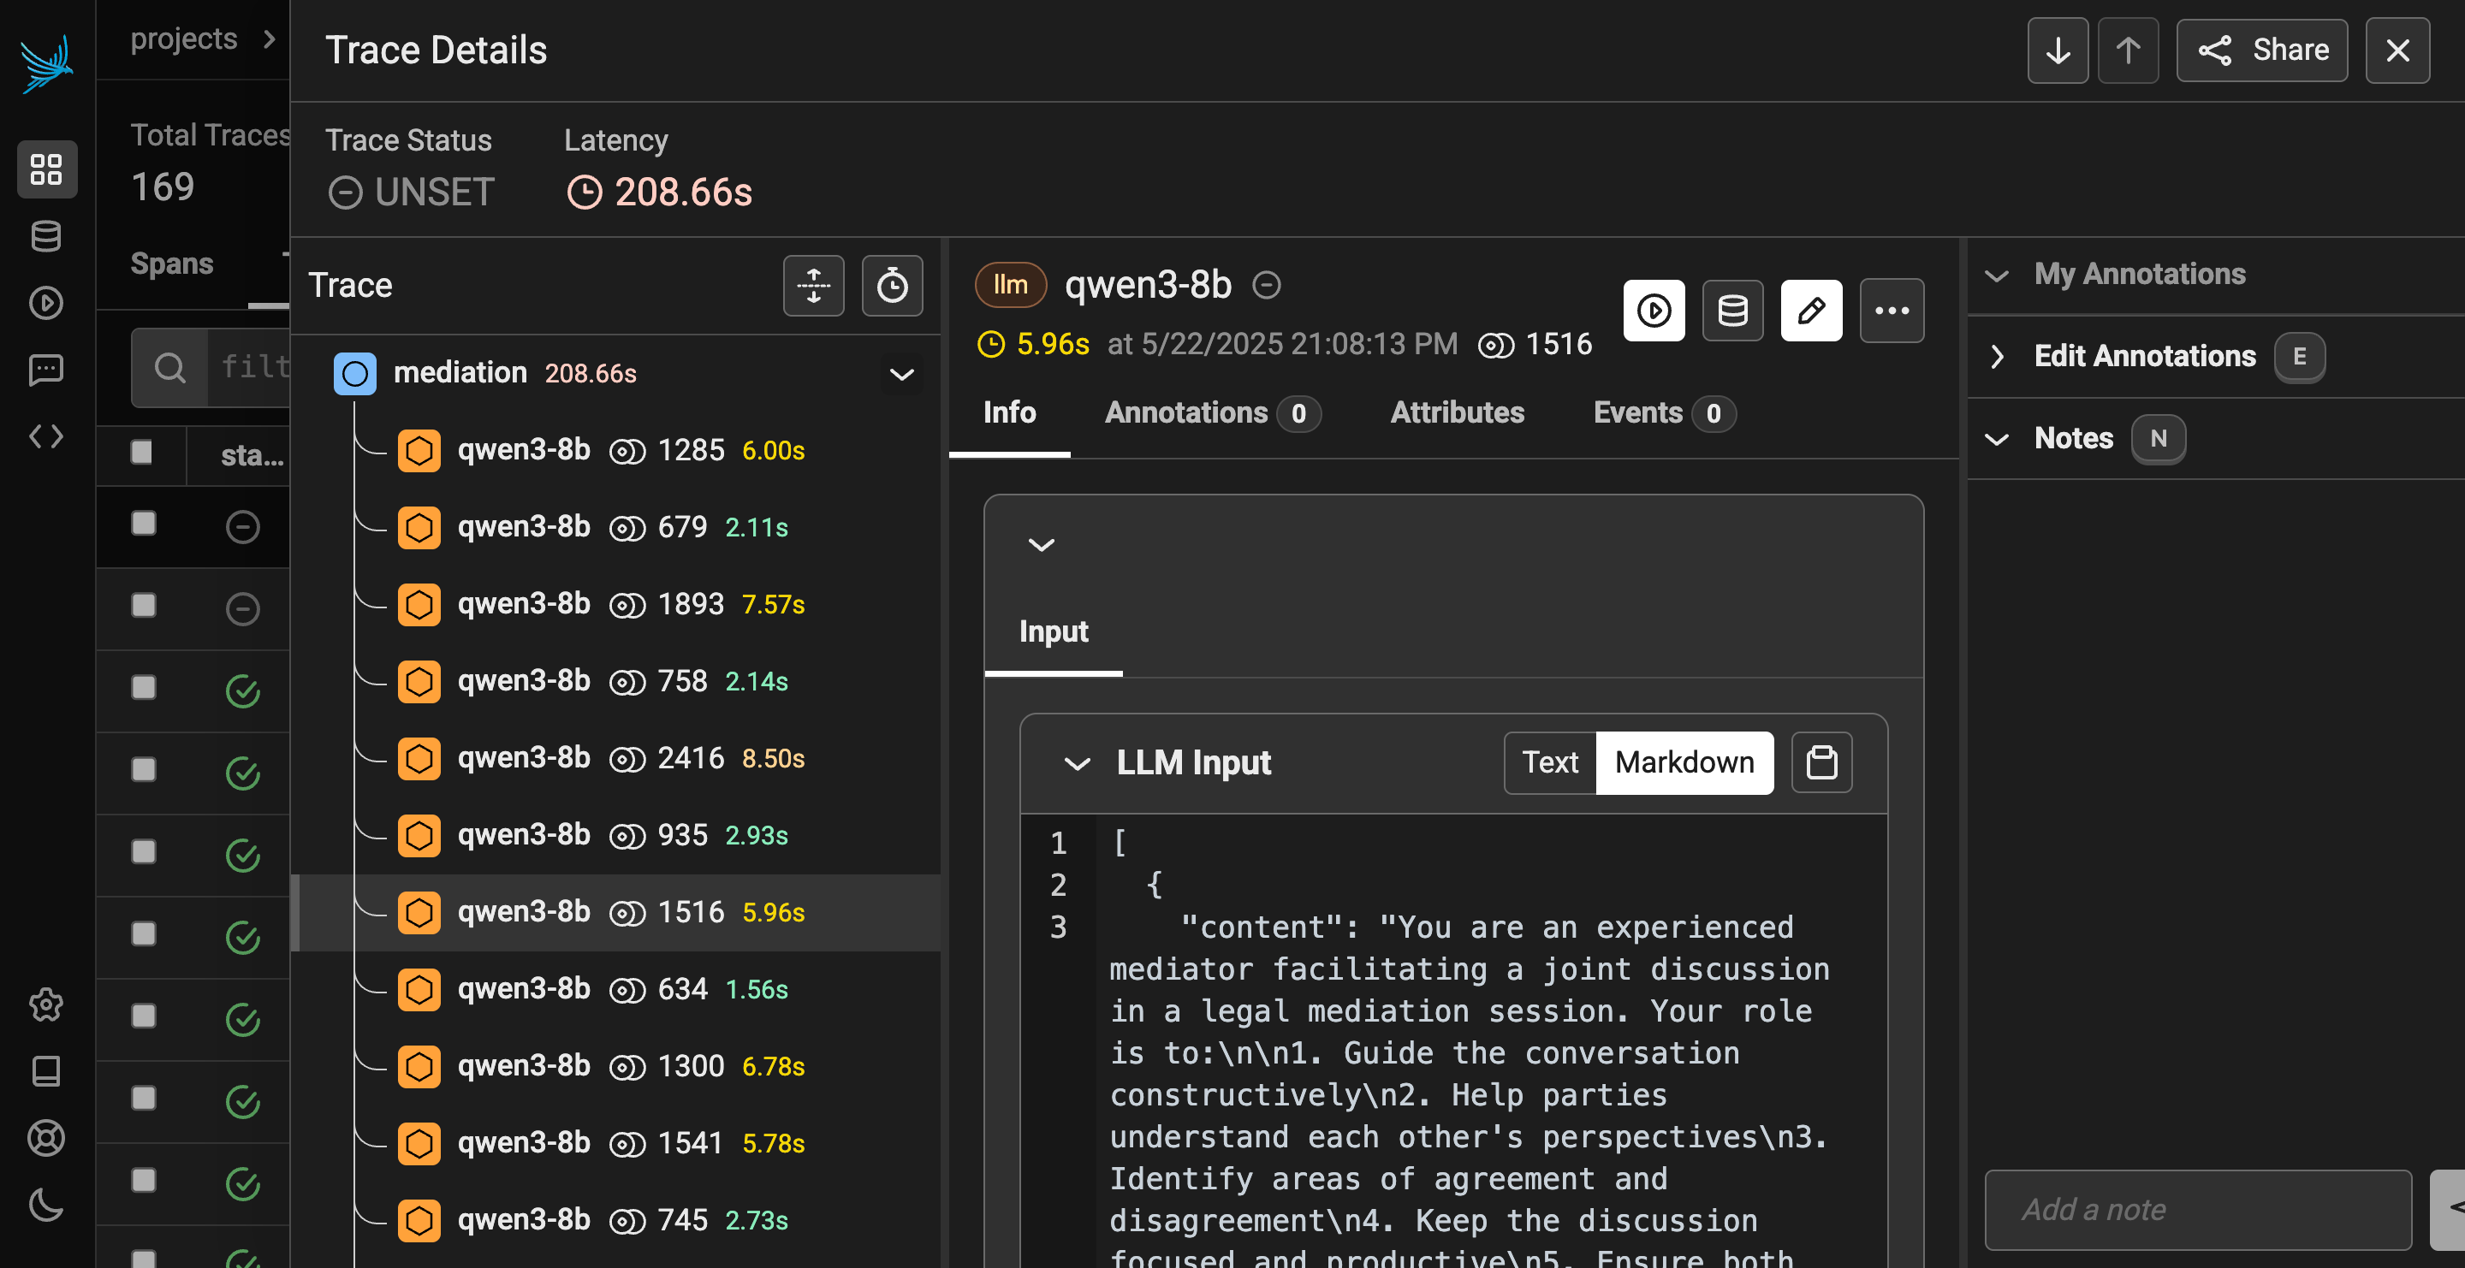
Task: Select the qwen3-8b 2416 tokens span
Action: 616,758
